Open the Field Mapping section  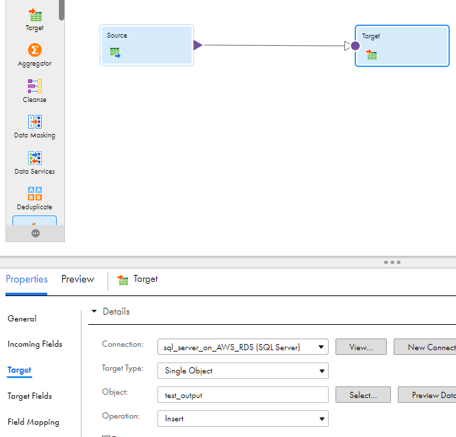point(34,422)
